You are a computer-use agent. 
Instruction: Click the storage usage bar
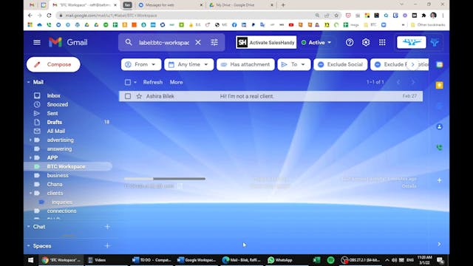click(x=165, y=179)
